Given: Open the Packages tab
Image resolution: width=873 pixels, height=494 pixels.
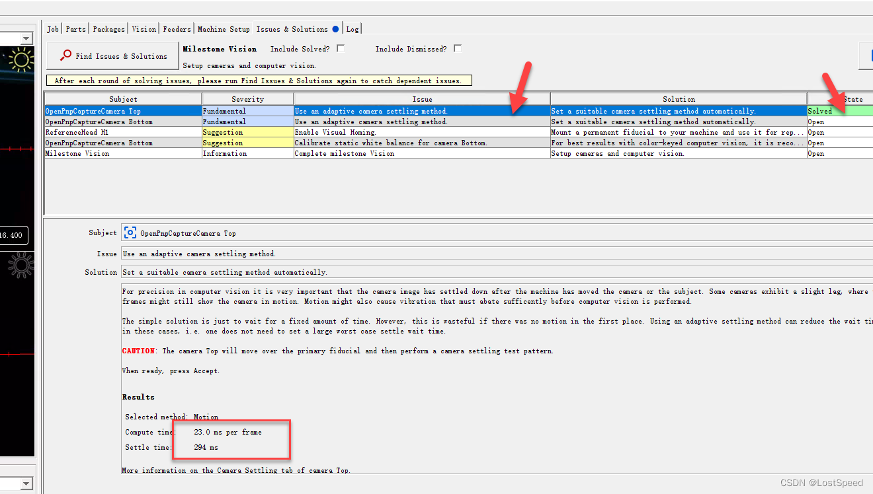Looking at the screenshot, I should coord(108,29).
